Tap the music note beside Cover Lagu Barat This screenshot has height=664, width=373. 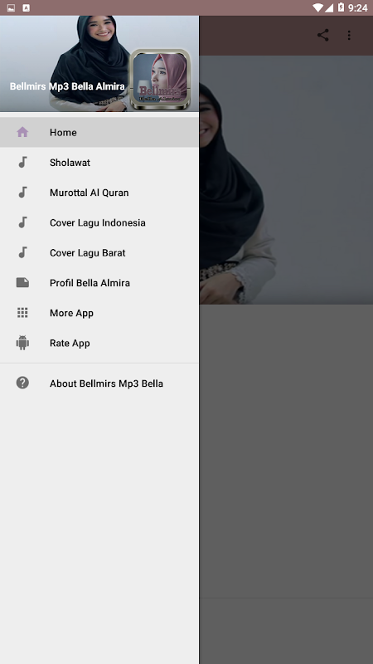(22, 252)
